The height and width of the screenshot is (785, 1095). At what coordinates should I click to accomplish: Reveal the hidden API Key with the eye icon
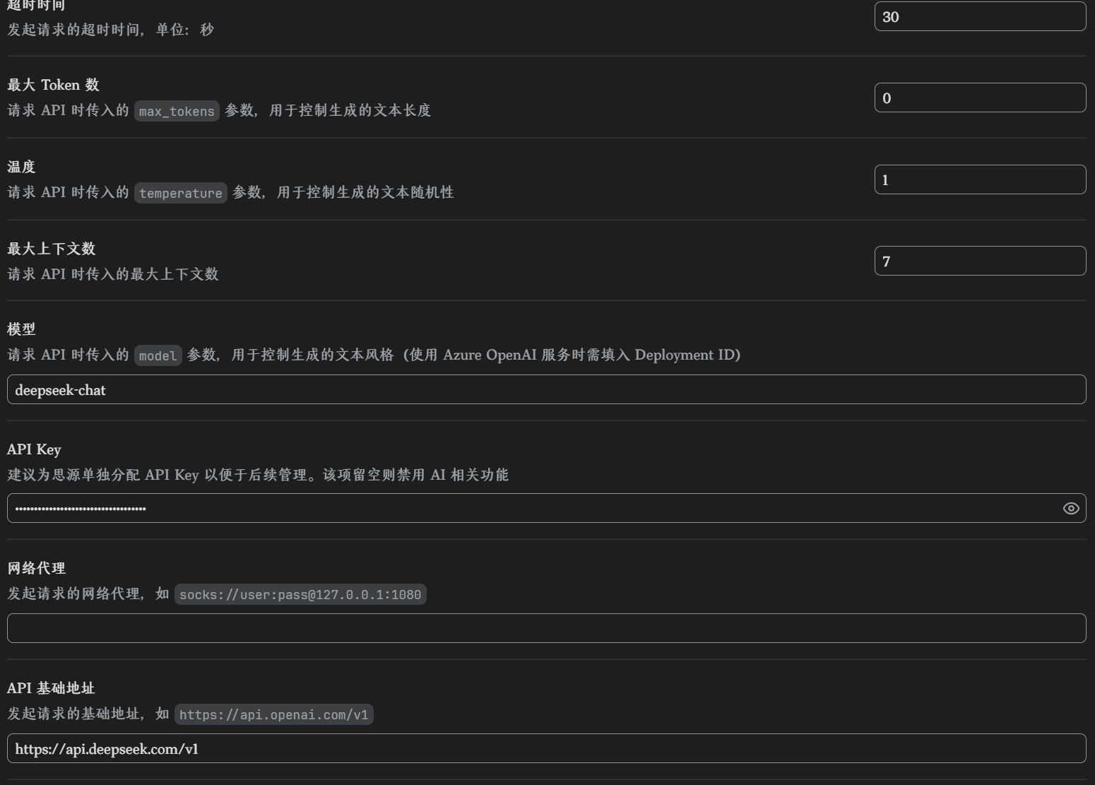coord(1071,509)
